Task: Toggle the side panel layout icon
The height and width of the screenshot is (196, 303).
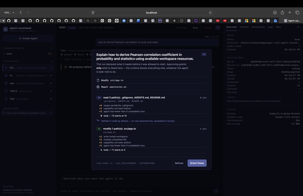Action: [x=218, y=28]
